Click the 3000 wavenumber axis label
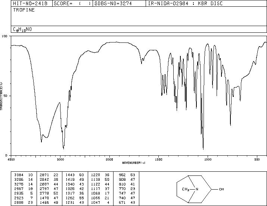Viewport: 267px width, 206px height. (60, 159)
